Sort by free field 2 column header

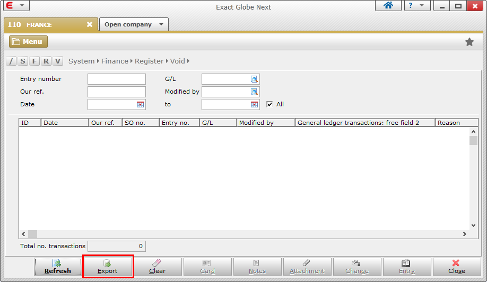(x=365, y=123)
